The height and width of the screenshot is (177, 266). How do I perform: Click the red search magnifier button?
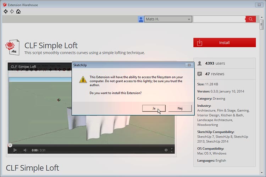pyautogui.click(x=250, y=19)
